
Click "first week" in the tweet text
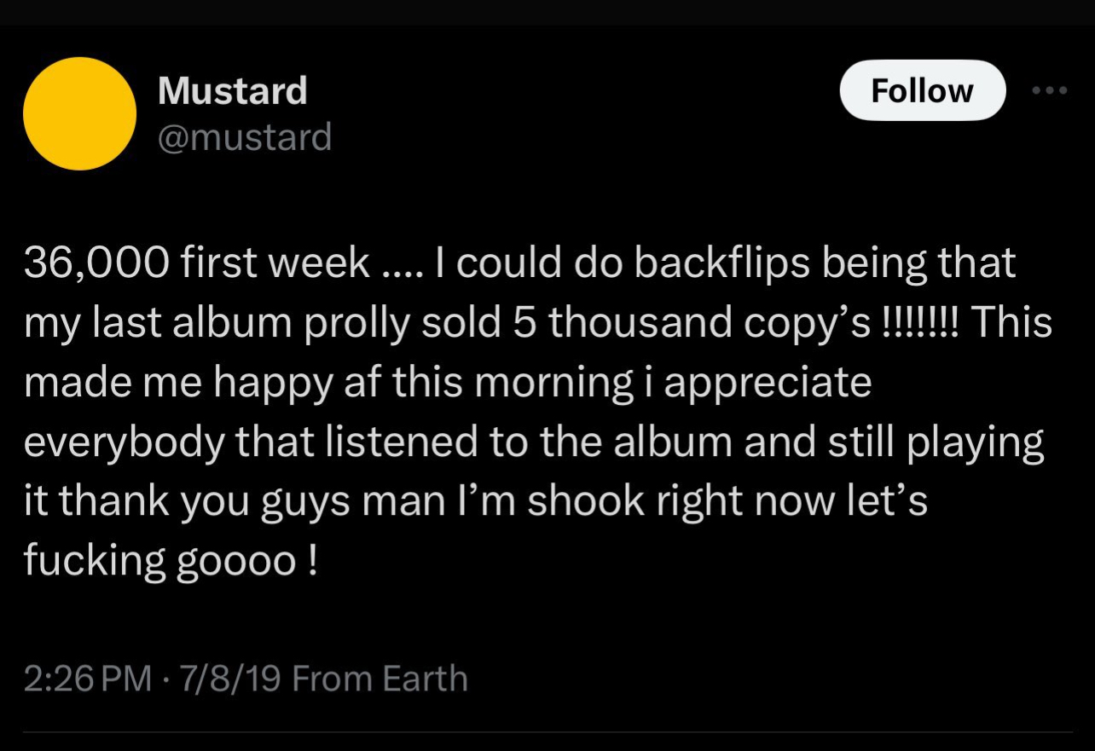[274, 263]
